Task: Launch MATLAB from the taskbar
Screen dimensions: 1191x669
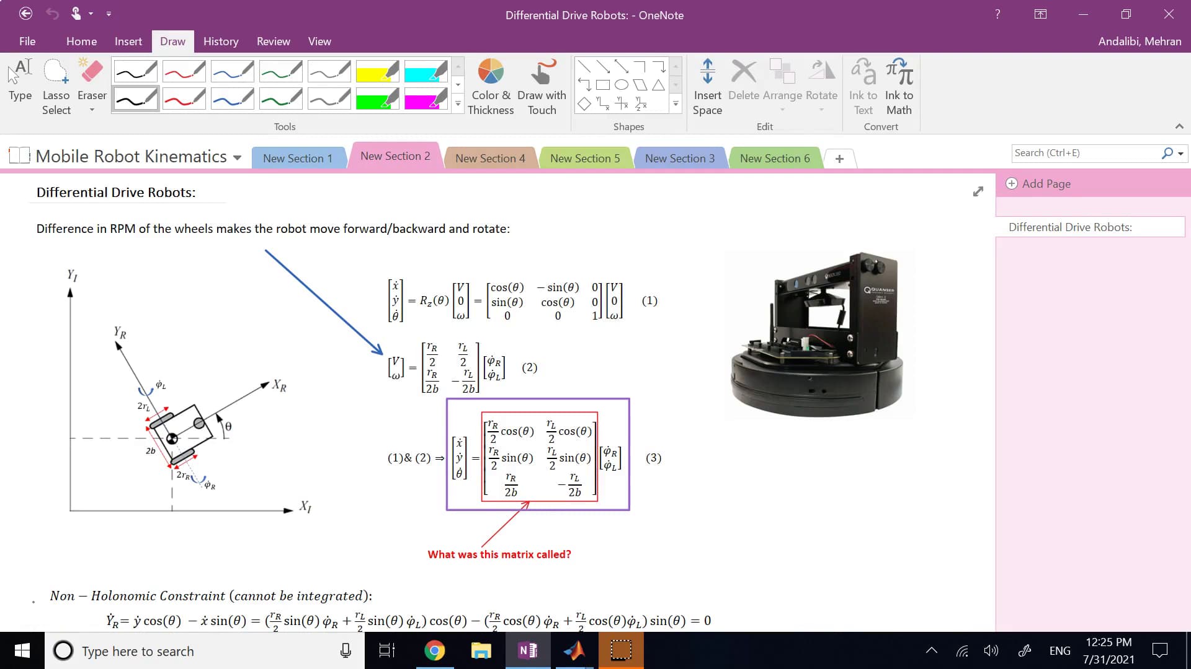Action: pos(574,650)
